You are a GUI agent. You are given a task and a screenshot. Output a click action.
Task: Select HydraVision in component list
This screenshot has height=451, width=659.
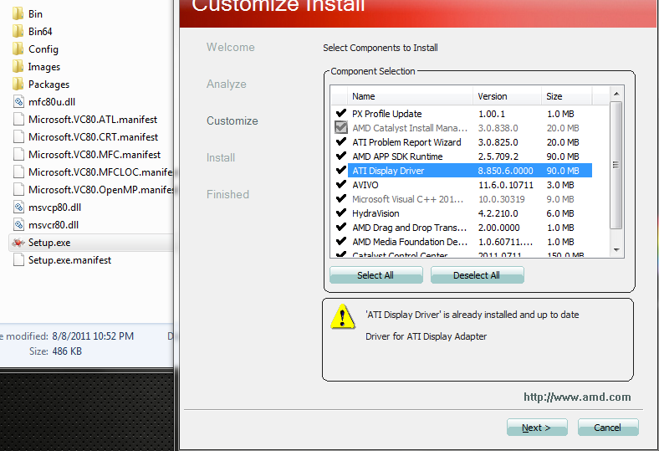[x=375, y=213]
